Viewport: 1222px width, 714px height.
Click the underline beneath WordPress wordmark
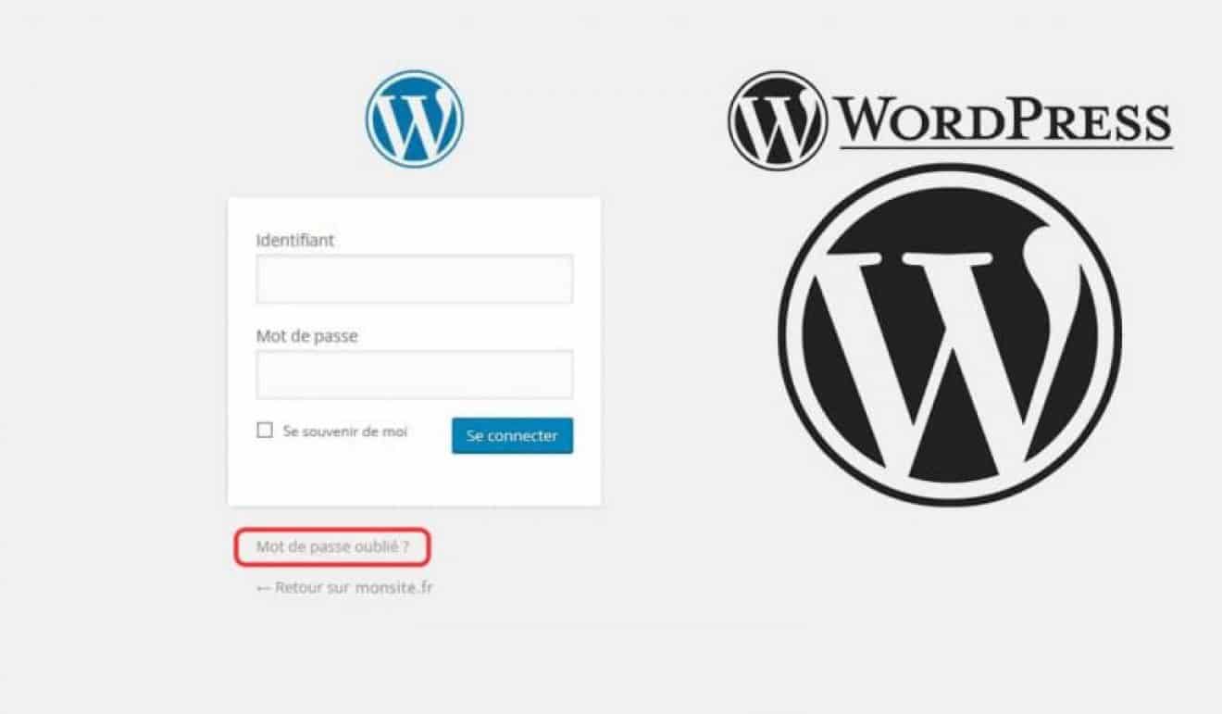point(1006,145)
